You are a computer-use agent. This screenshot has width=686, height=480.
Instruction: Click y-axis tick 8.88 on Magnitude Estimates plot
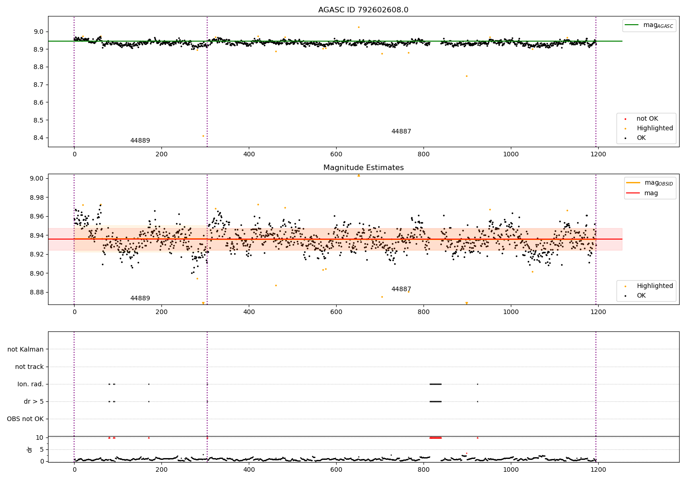tap(37, 293)
